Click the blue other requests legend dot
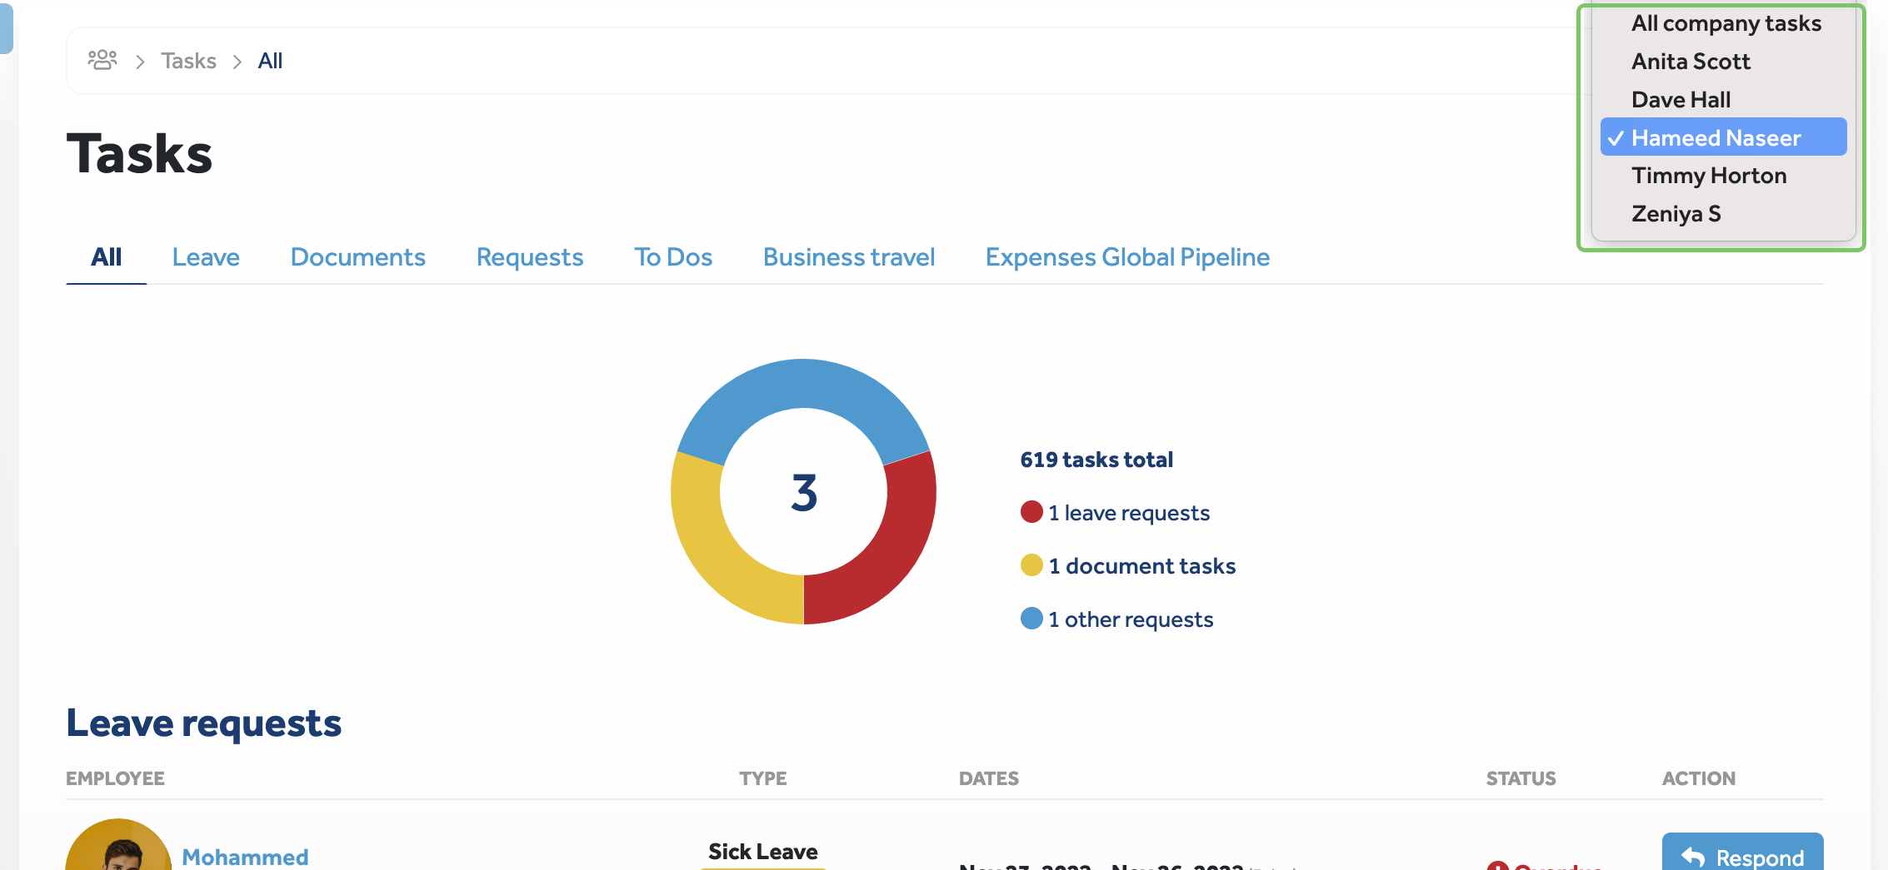Screen dimensions: 1888x870 pos(1031,619)
